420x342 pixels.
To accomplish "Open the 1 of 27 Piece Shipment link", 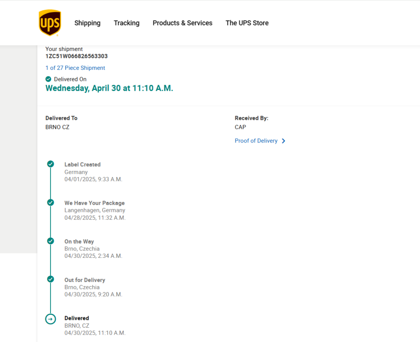I will 75,68.
